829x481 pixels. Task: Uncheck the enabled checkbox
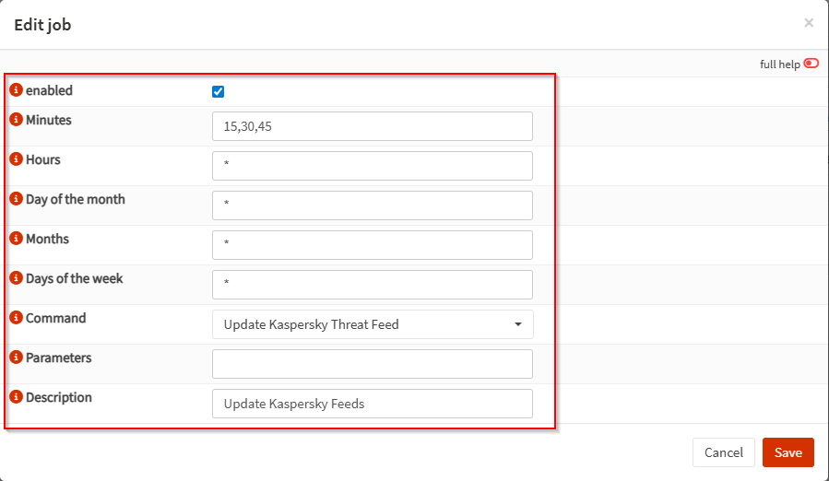[x=219, y=91]
